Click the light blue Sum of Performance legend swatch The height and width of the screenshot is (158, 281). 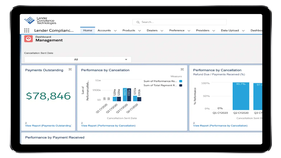click(x=181, y=81)
